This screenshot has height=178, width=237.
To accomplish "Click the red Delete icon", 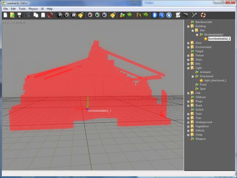I will (x=50, y=15).
